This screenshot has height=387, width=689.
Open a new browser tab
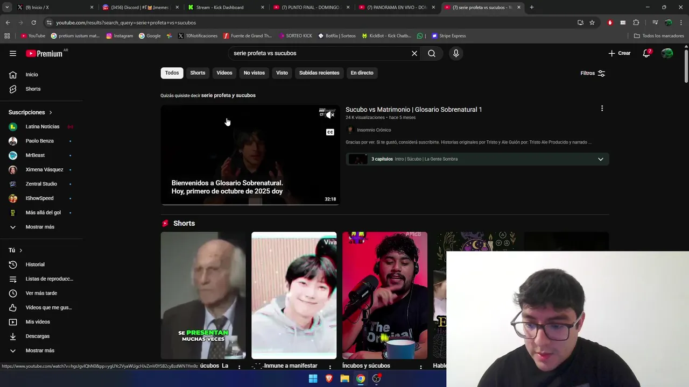tap(532, 8)
